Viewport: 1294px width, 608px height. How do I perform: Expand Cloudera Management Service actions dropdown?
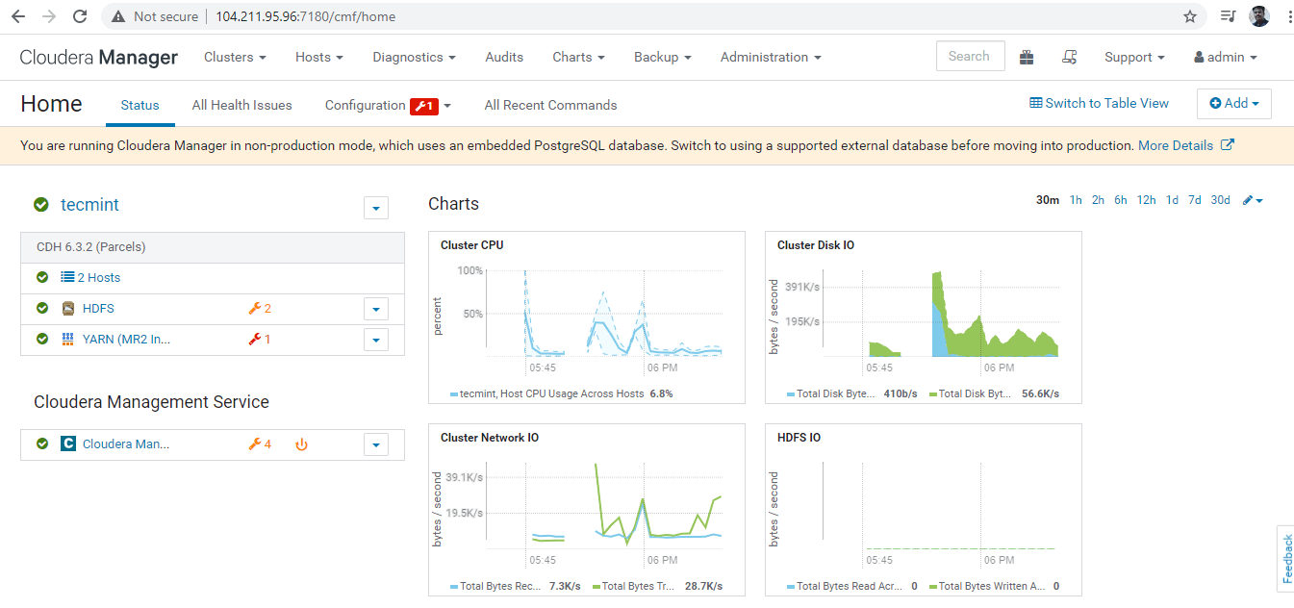point(376,444)
